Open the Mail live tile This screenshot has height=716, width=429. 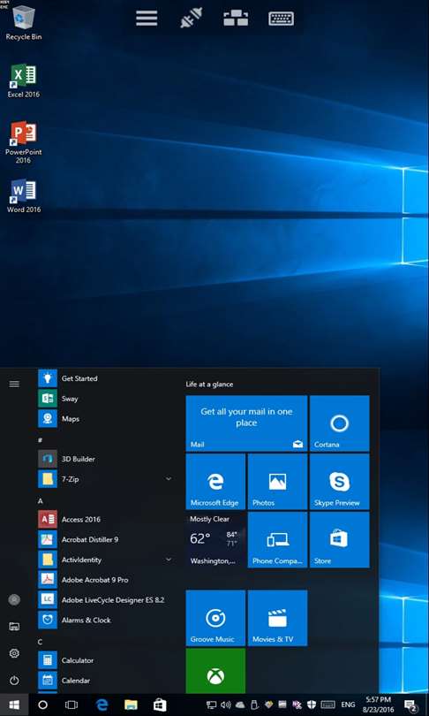coord(246,423)
